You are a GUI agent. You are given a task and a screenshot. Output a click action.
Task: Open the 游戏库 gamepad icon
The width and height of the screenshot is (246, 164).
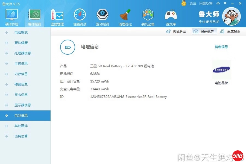[x=171, y=15]
